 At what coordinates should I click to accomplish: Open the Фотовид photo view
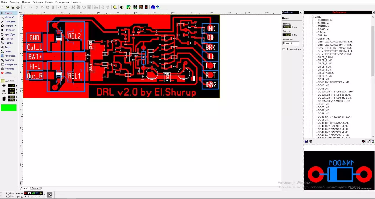click(9, 69)
